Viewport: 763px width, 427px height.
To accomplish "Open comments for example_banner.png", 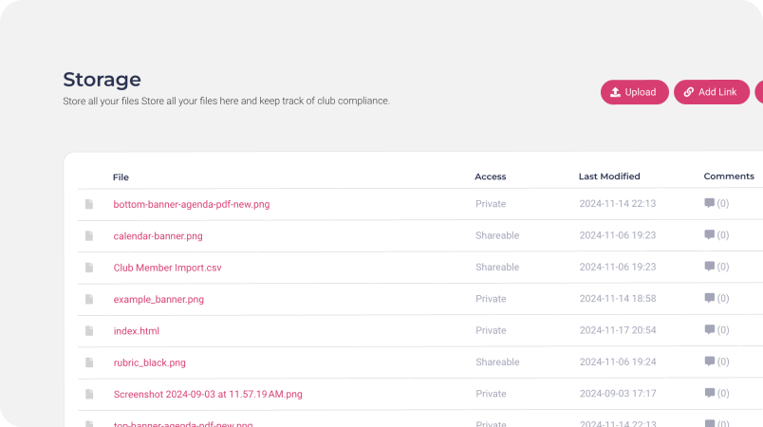I will (x=716, y=298).
